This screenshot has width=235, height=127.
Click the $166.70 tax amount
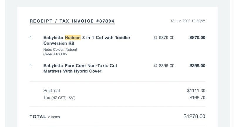pos(197,98)
